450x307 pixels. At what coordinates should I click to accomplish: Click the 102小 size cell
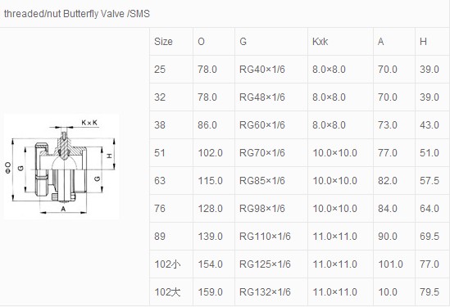[x=171, y=264]
